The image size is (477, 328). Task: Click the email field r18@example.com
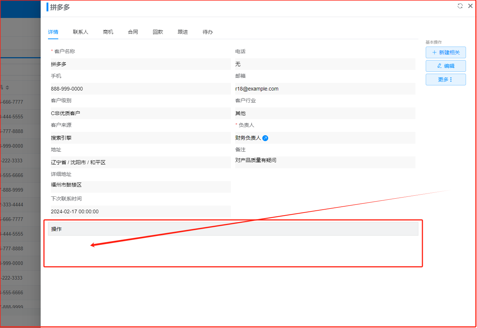tap(325, 89)
